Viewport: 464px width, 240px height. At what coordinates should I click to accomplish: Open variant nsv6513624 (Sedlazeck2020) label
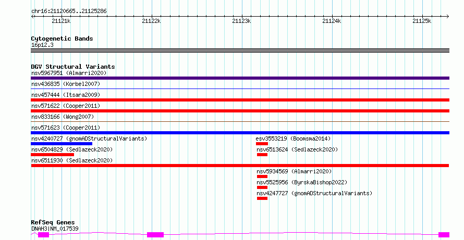pos(297,149)
